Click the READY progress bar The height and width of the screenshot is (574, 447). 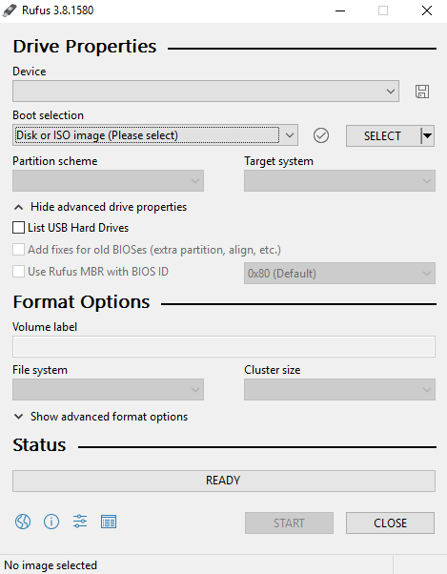(223, 481)
